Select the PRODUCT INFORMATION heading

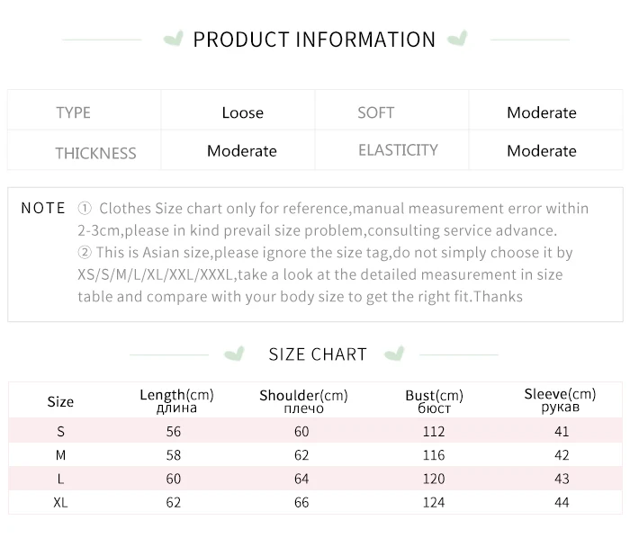coord(314,40)
